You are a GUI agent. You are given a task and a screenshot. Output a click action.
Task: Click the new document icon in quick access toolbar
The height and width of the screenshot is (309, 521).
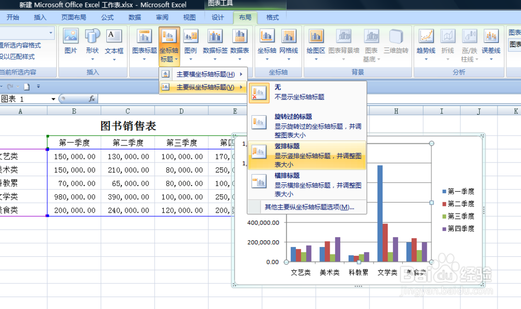point(27,86)
